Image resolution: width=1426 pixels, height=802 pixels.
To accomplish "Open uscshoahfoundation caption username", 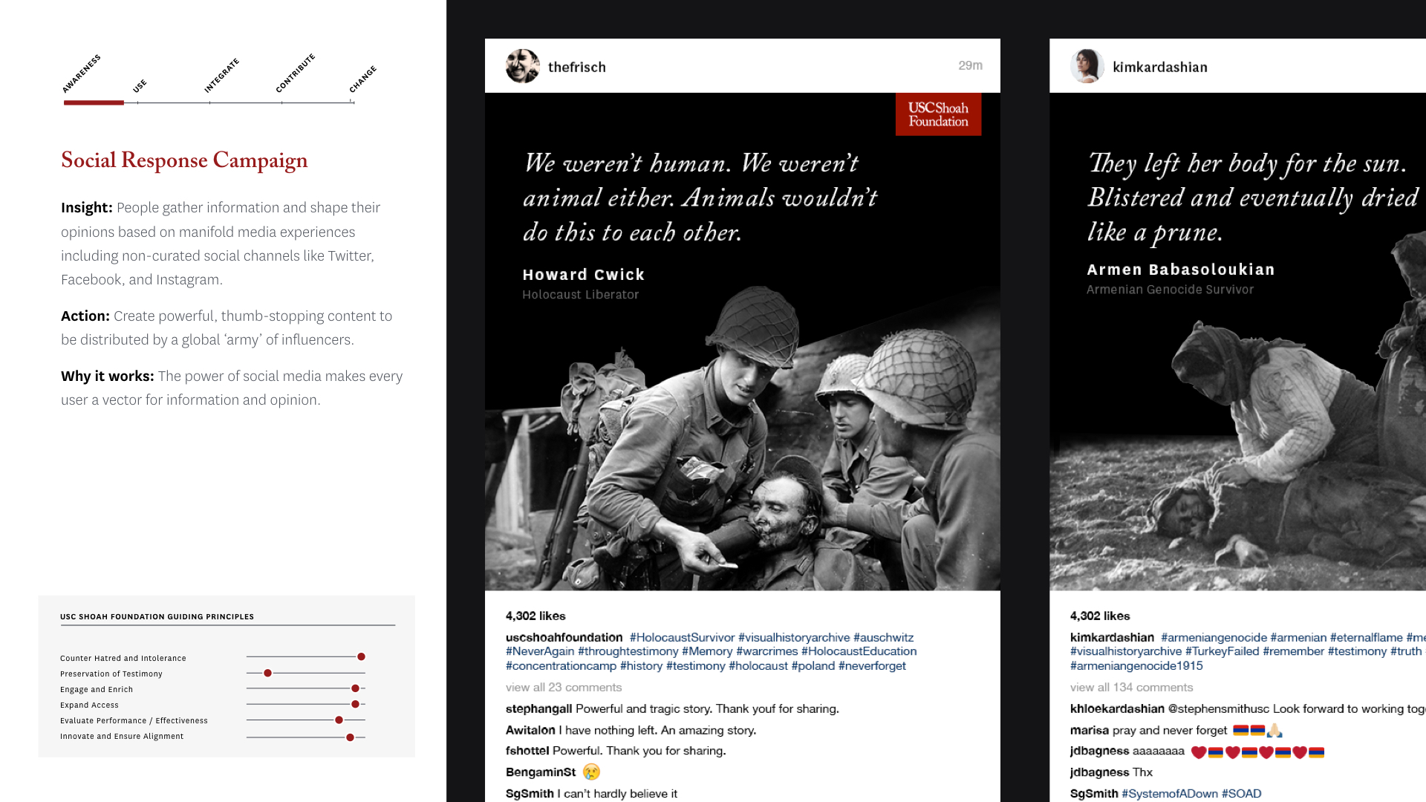I will click(564, 637).
